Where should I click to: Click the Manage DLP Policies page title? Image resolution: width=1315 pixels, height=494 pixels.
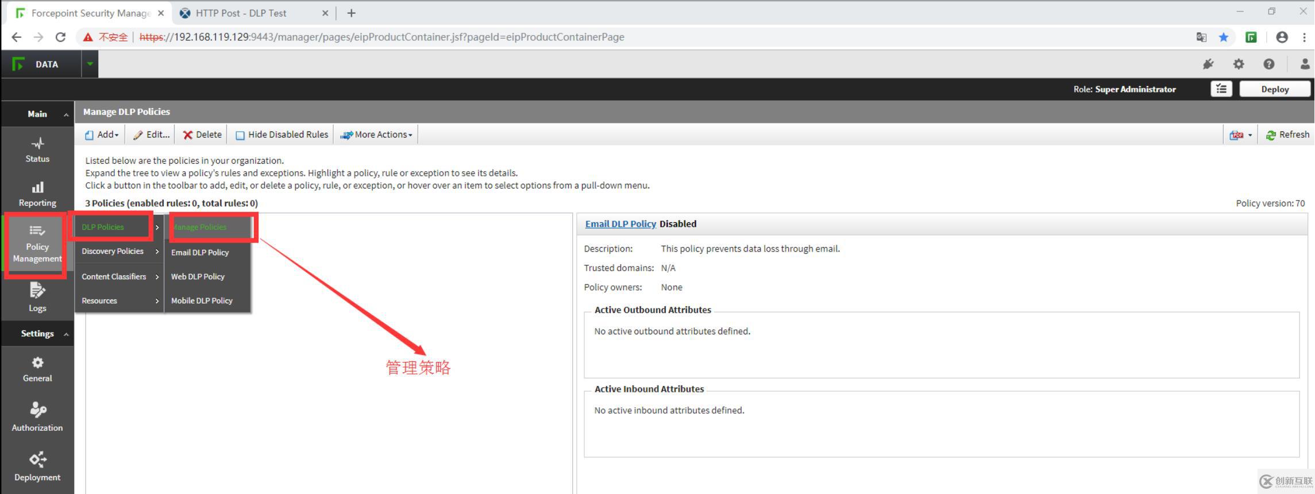coord(126,111)
